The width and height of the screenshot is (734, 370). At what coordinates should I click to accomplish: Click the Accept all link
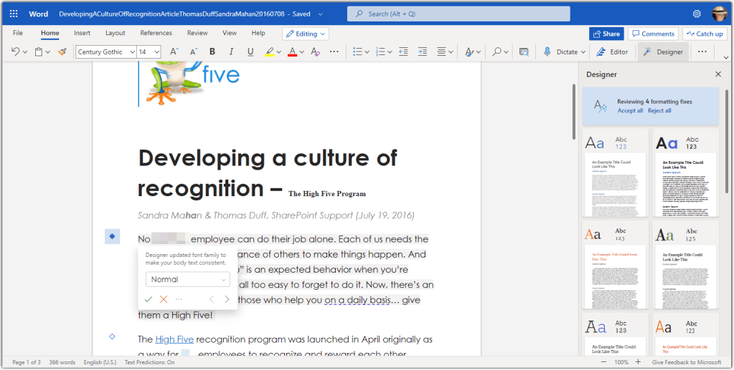click(x=630, y=111)
